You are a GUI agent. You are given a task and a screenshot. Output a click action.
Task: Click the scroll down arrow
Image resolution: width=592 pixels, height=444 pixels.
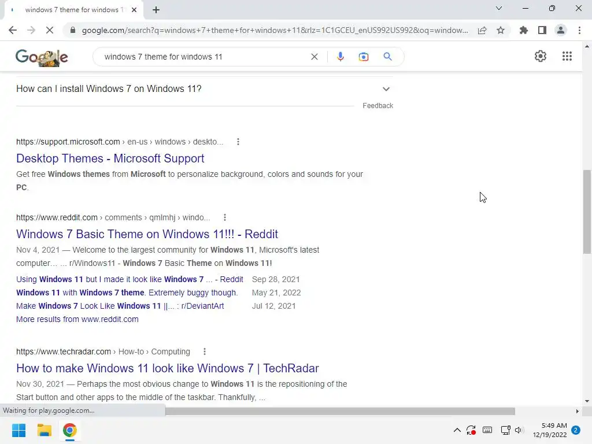(587, 401)
